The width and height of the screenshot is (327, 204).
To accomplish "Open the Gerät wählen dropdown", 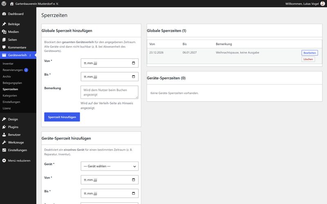I will point(110,166).
